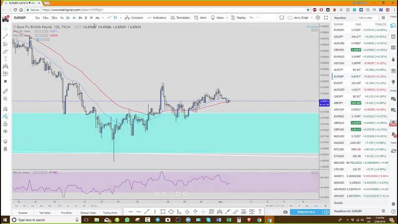Switch to the 30m timeframe
This screenshot has width=398, height=224.
(54, 18)
